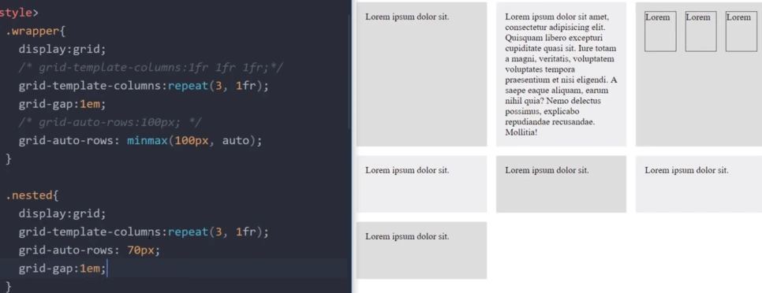Click nested grid-gap:1em line end
This screenshot has width=762, height=293.
coord(106,269)
